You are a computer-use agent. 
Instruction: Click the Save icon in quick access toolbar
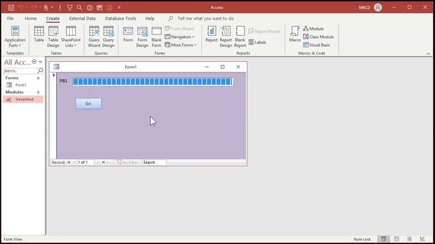[11, 7]
